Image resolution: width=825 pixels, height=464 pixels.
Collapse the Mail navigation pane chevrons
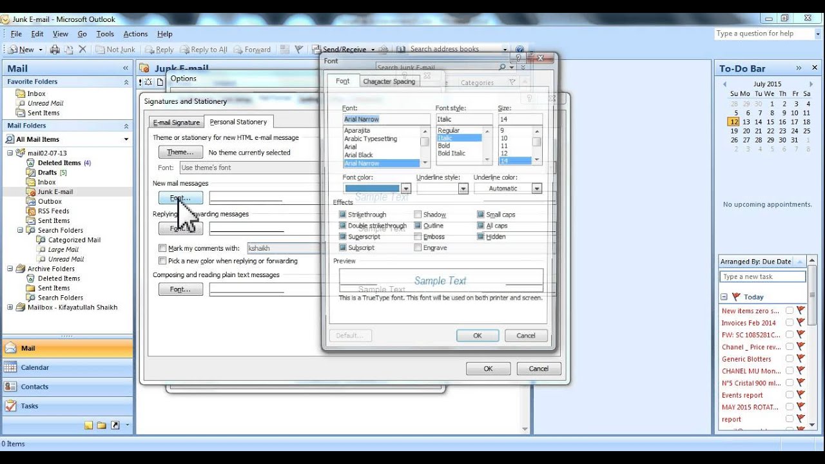click(x=126, y=68)
